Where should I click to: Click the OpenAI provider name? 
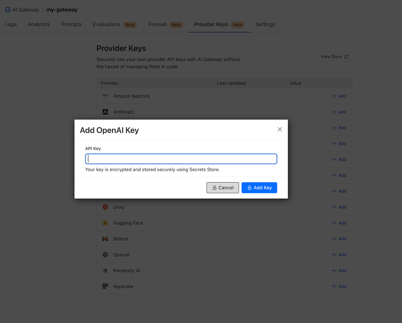tap(121, 255)
